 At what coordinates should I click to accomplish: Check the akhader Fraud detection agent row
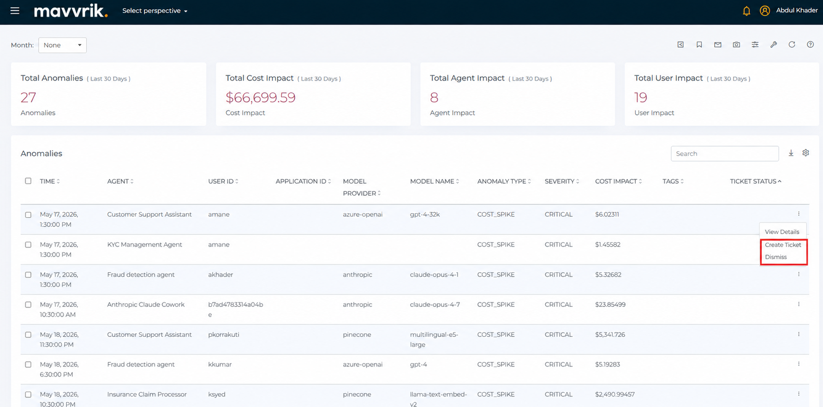click(x=28, y=275)
